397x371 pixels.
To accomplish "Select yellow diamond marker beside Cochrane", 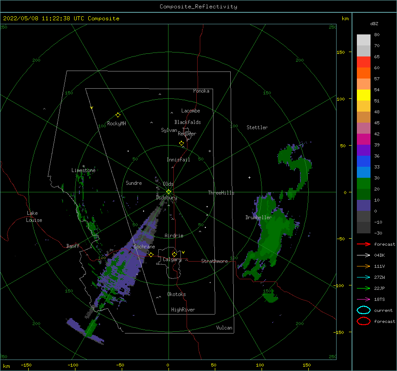I will (151, 255).
